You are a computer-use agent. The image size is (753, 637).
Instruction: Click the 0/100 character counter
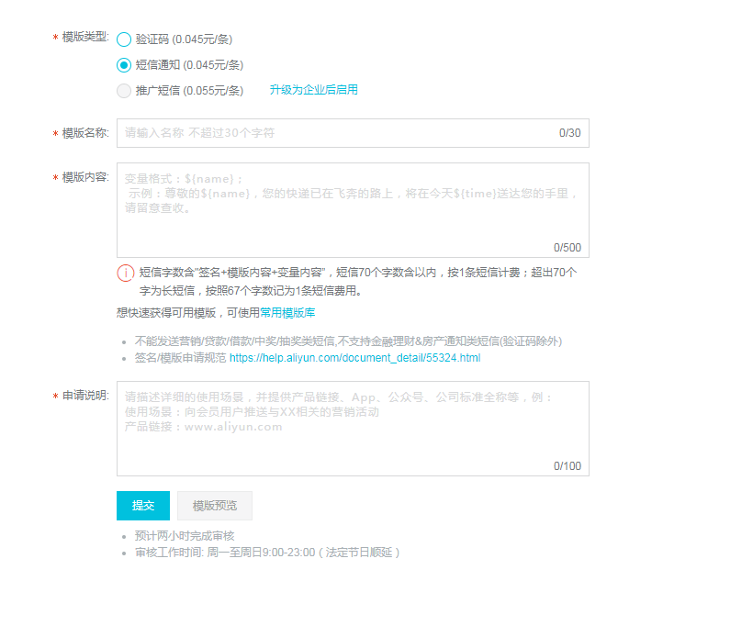[x=568, y=466]
